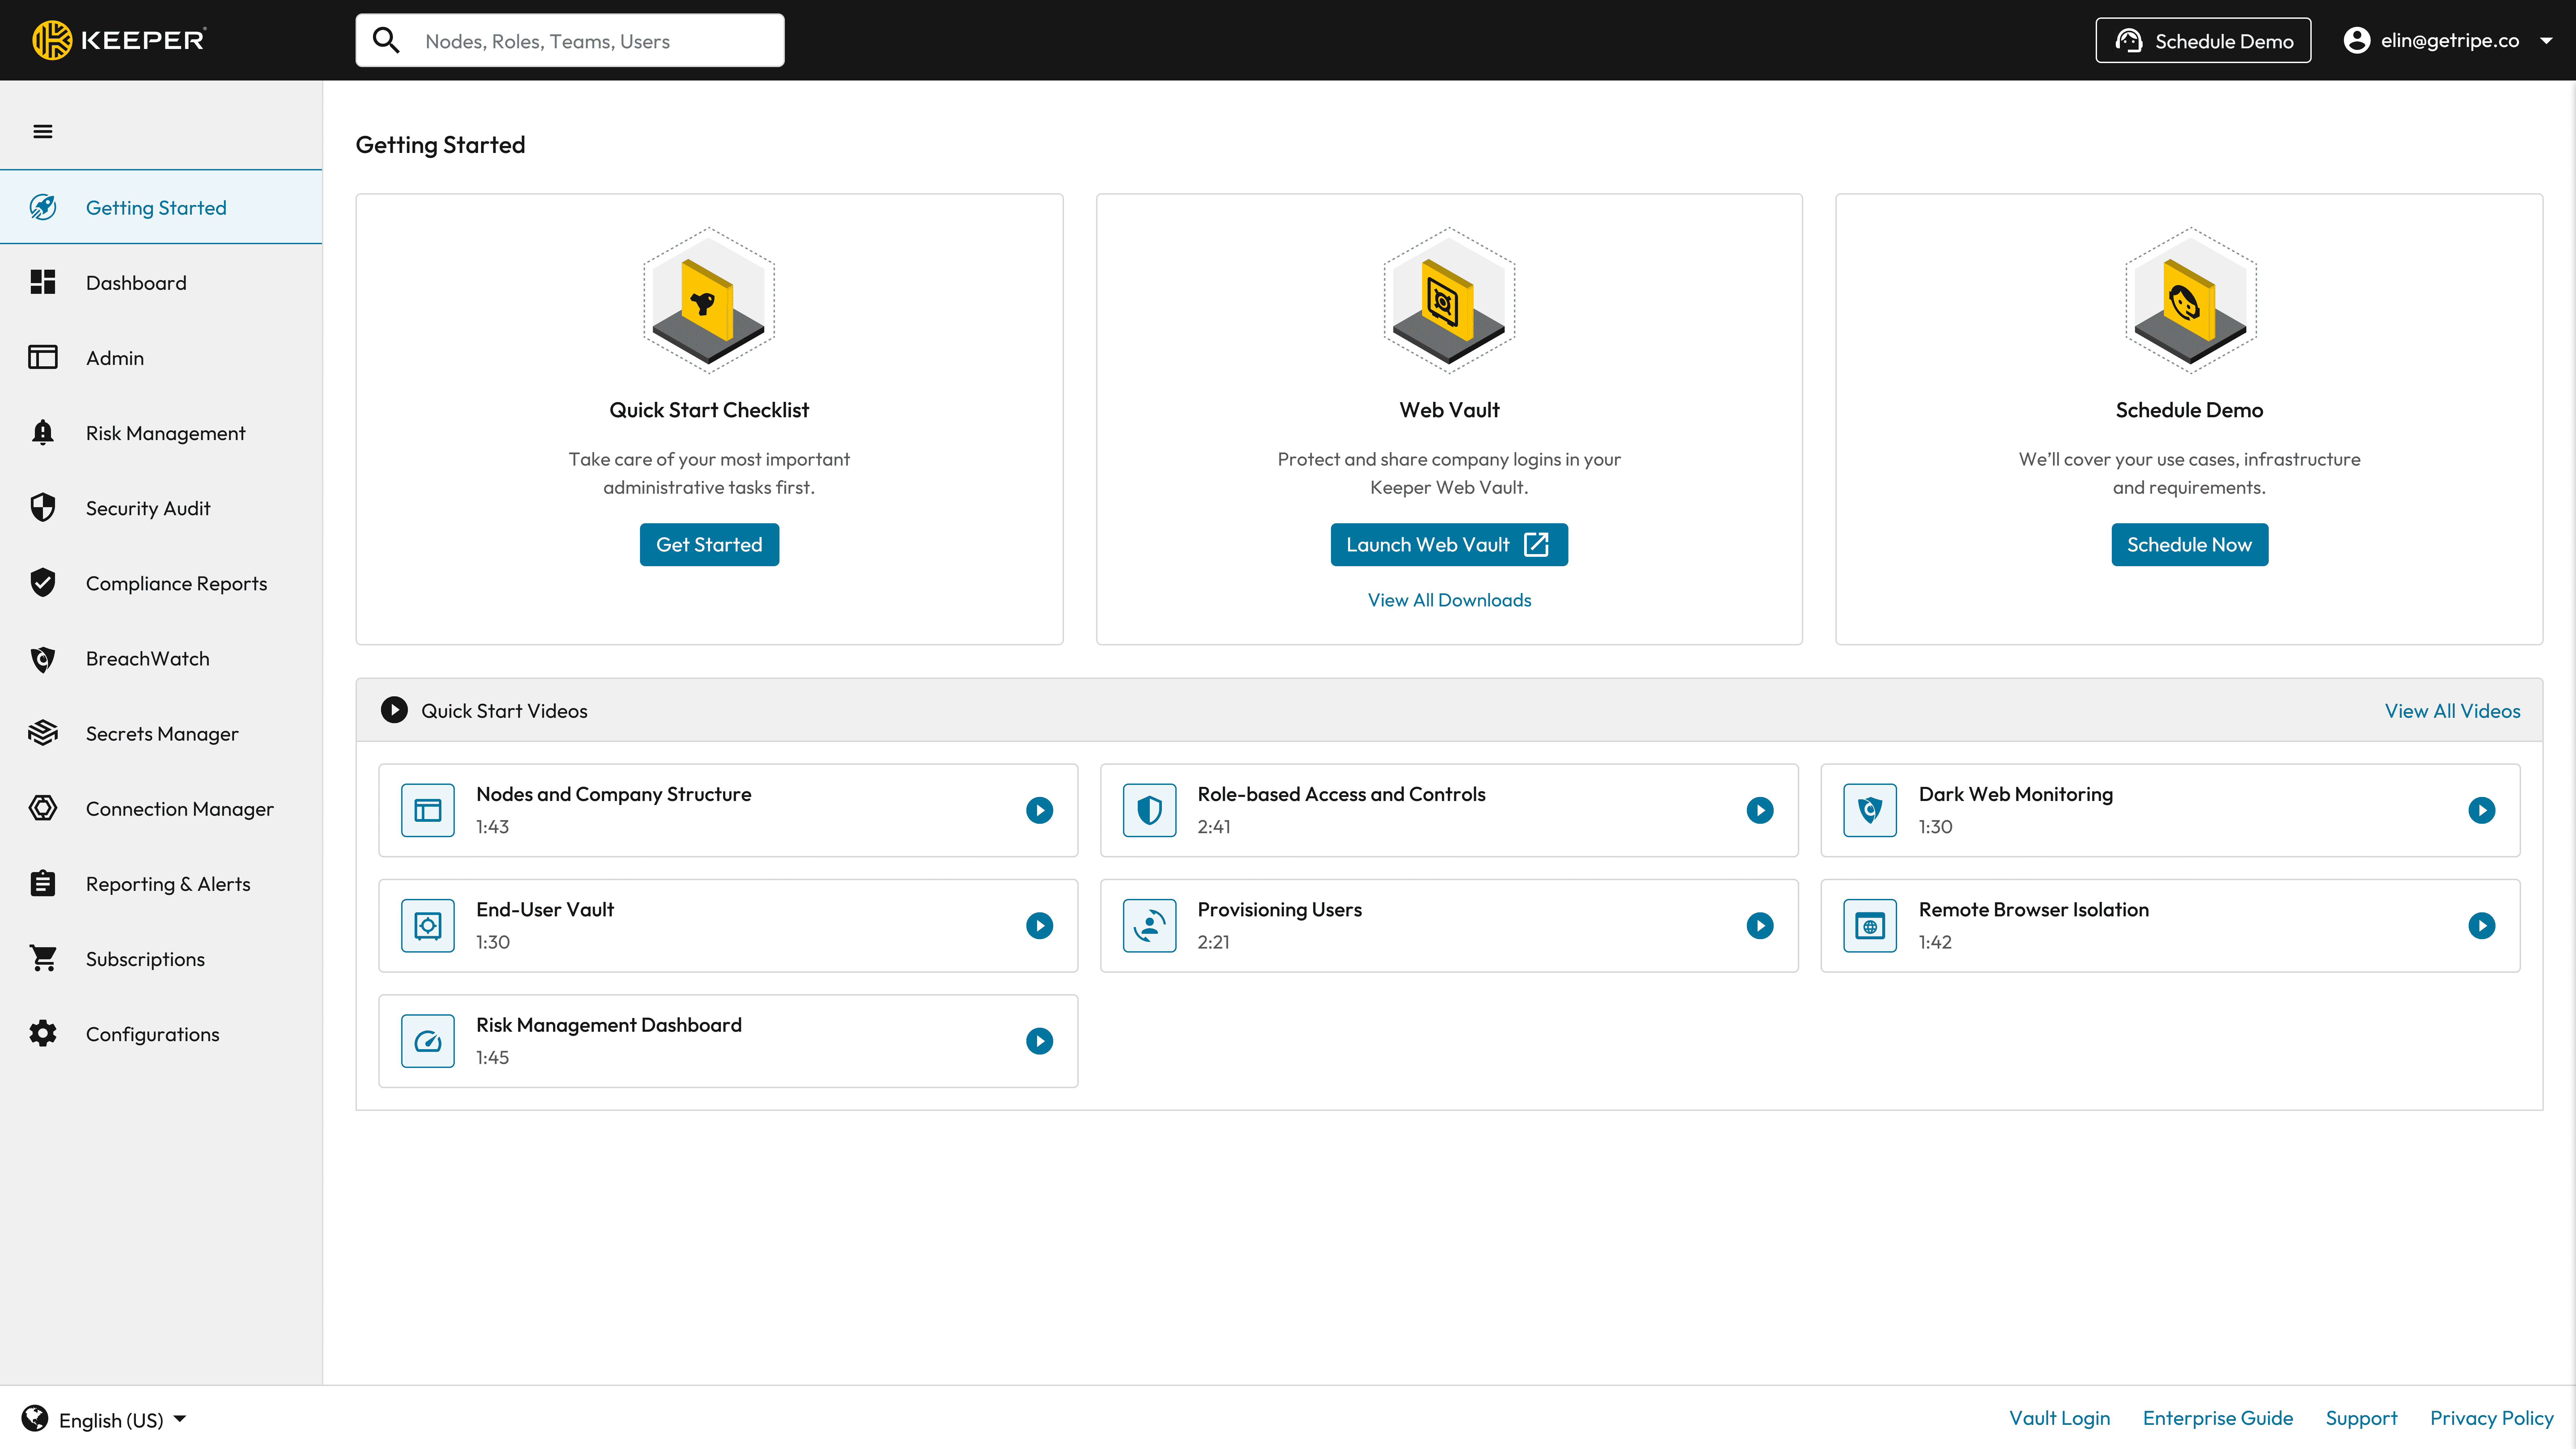Open Secrets Manager

pos(161,733)
